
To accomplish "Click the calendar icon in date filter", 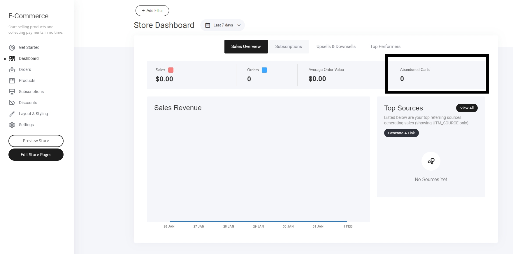I will pos(208,25).
